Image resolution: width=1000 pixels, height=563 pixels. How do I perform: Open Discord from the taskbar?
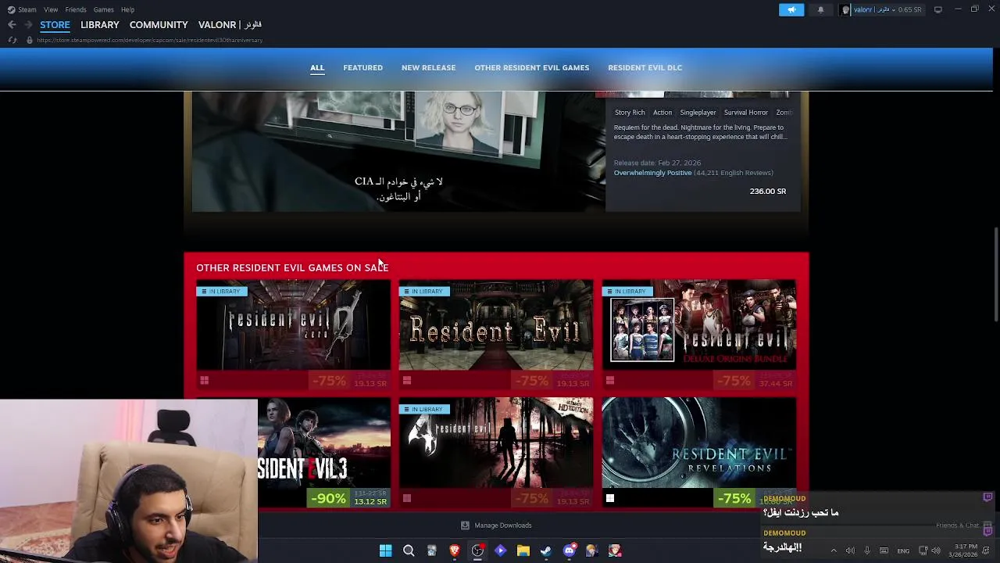[x=570, y=550]
